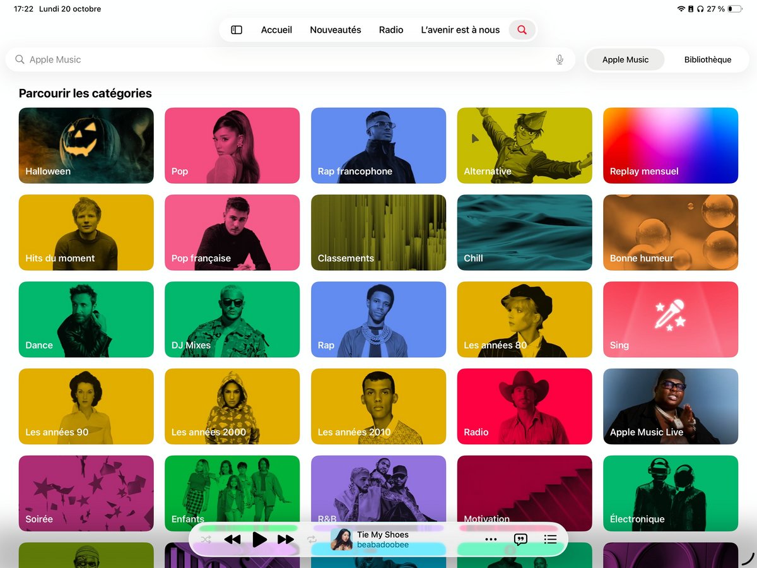Click the Apple Music search field
The height and width of the screenshot is (568, 757).
[x=284, y=59]
